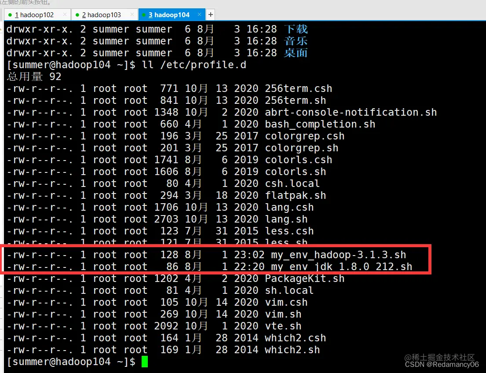Click the file name abrt-console-notification.sh
Screen dimensions: 486x373
351,112
